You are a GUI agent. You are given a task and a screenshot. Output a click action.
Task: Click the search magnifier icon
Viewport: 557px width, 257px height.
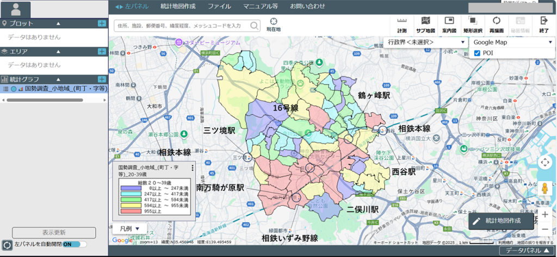click(x=255, y=25)
